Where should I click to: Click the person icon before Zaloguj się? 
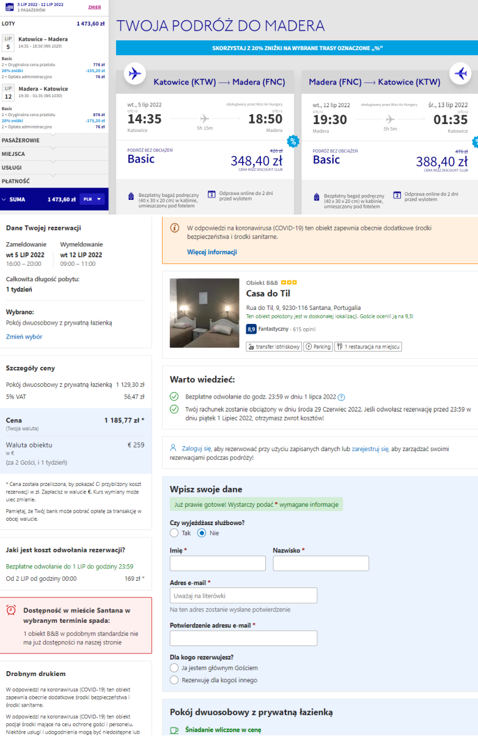coord(173,448)
